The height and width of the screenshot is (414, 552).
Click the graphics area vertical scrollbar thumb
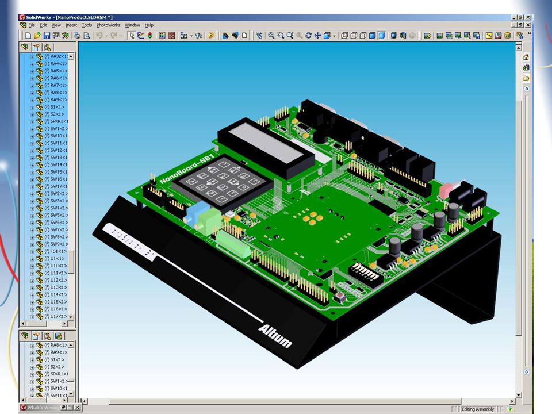coord(519,217)
